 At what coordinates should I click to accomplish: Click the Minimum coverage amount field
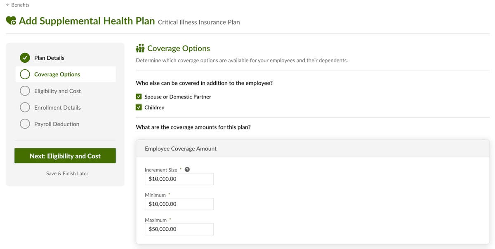pyautogui.click(x=179, y=204)
